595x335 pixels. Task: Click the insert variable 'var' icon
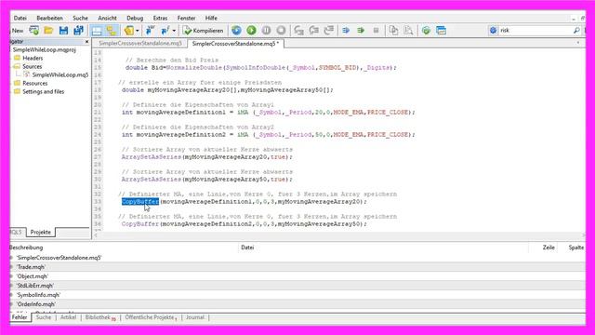[151, 31]
